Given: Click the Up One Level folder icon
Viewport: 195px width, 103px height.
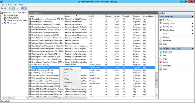Looking at the screenshot, I should click(x=9, y=8).
